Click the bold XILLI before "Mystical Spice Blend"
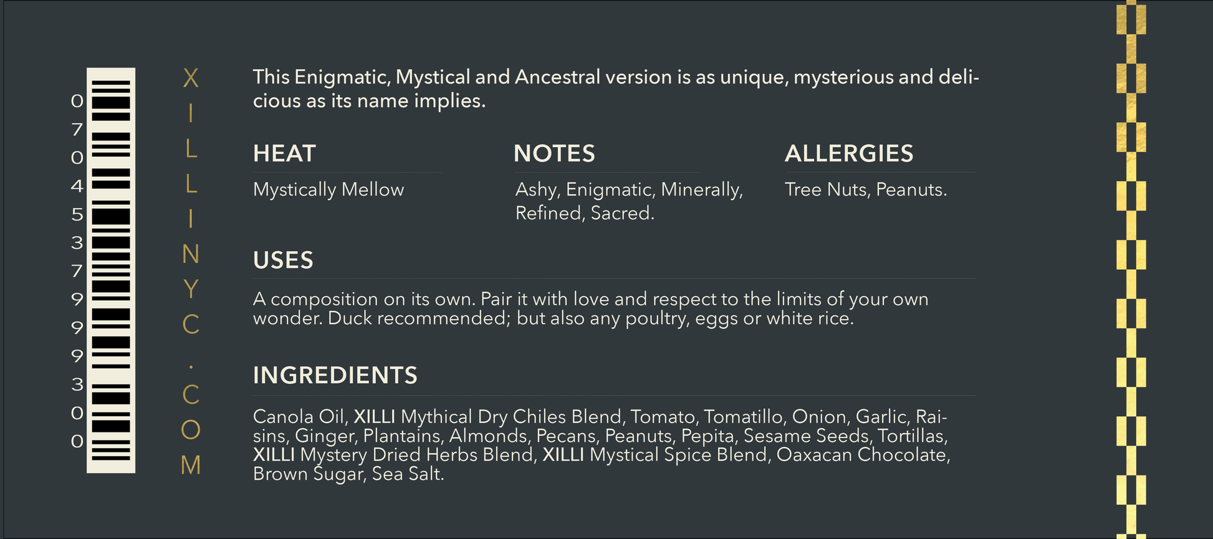1213x539 pixels. point(563,455)
